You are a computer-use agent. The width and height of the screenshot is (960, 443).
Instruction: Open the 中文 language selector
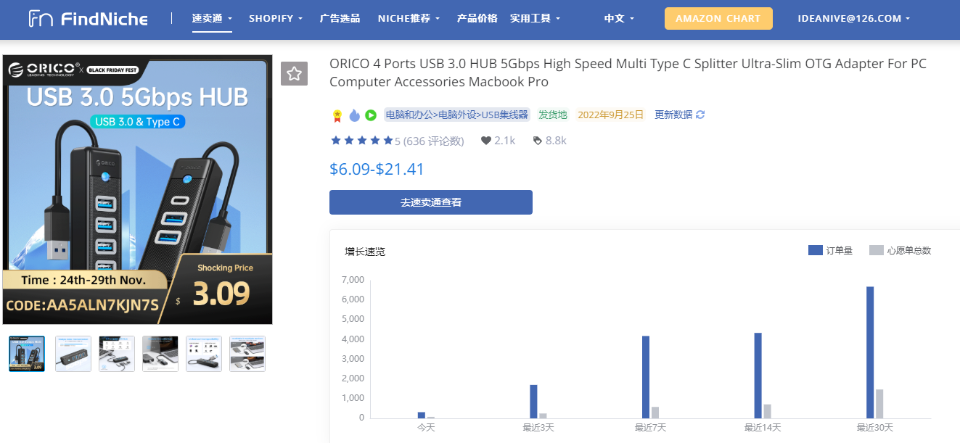619,19
